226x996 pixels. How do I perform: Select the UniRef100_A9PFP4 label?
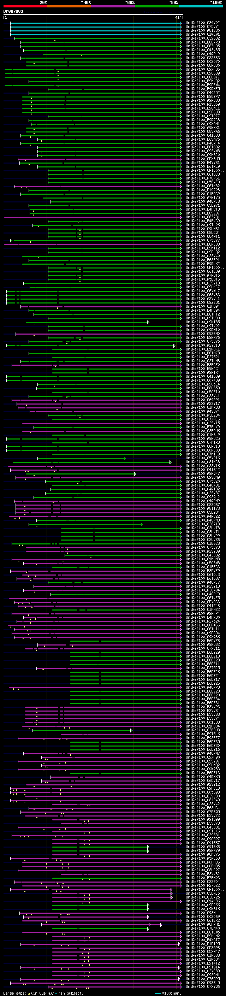point(202,614)
